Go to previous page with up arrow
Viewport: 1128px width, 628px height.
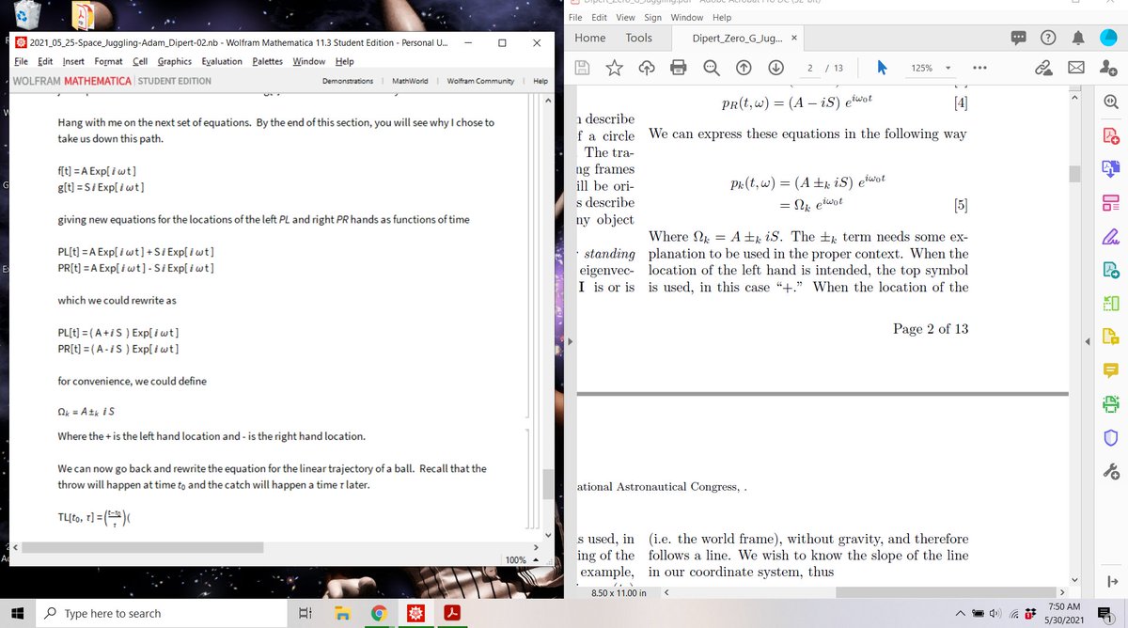tap(744, 68)
